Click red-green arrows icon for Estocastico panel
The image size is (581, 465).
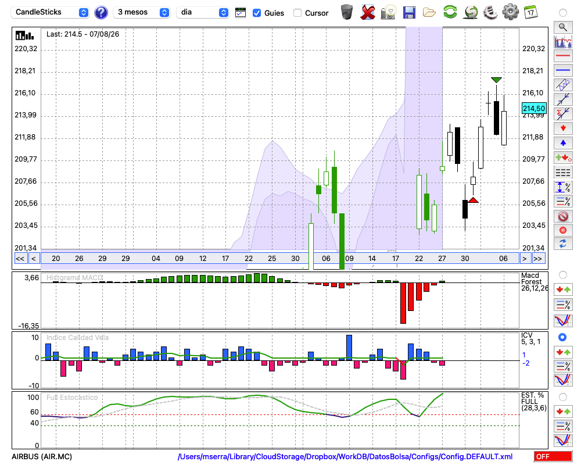(x=563, y=411)
